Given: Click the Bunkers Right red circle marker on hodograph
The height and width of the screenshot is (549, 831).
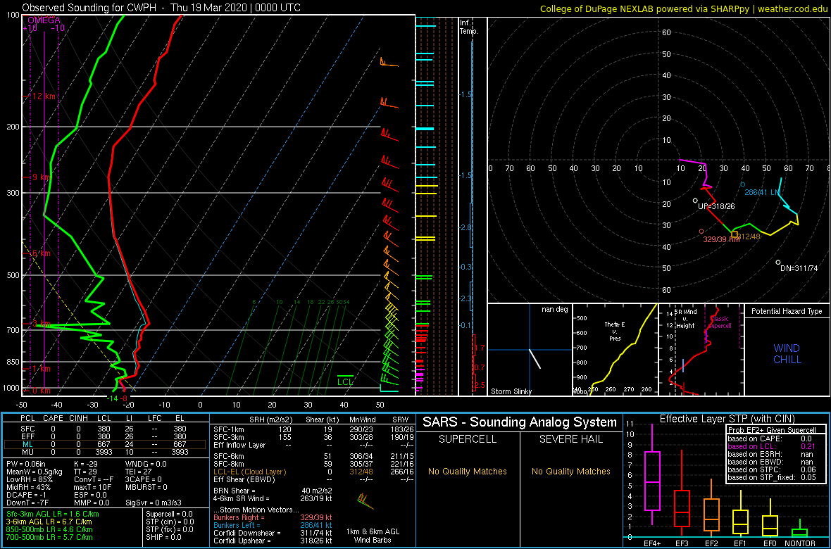Looking at the screenshot, I should [701, 231].
